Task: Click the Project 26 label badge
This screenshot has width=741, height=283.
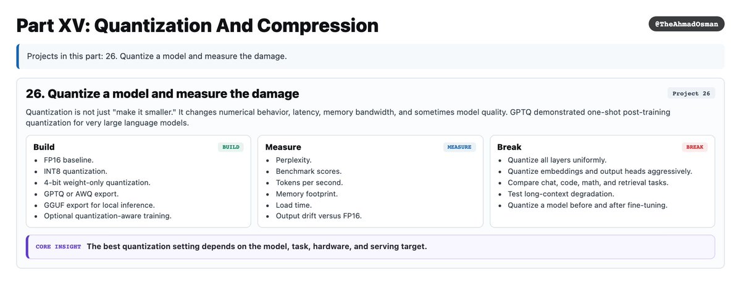Action: [x=691, y=94]
